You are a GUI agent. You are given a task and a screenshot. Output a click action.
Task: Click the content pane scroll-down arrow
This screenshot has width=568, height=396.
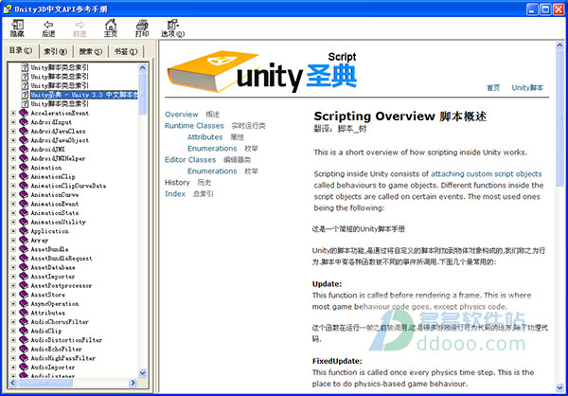click(559, 388)
